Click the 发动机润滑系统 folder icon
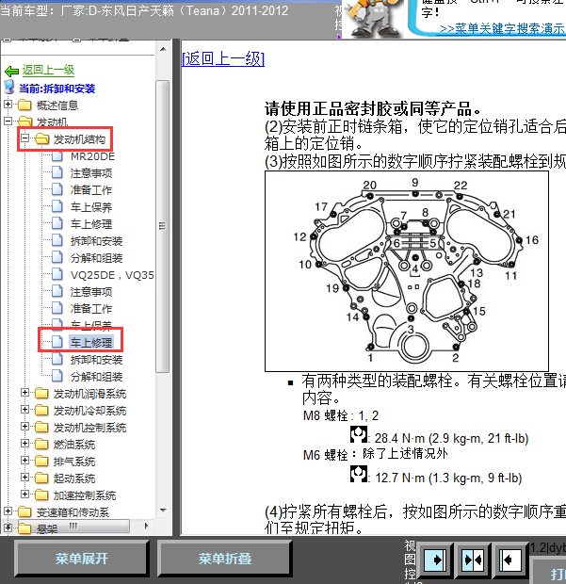Viewport: 566px width, 584px height. 41,394
